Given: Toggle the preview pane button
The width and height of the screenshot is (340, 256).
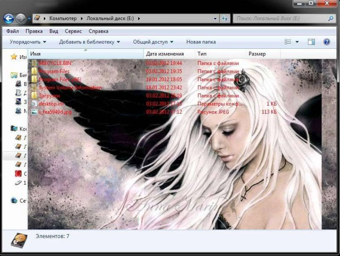Looking at the screenshot, I should (x=311, y=42).
